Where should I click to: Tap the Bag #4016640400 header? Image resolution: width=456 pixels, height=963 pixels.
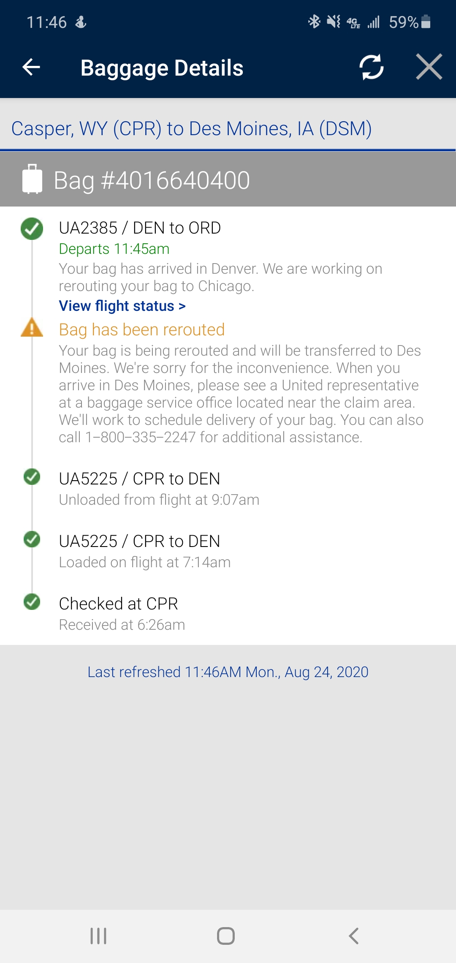(x=152, y=180)
